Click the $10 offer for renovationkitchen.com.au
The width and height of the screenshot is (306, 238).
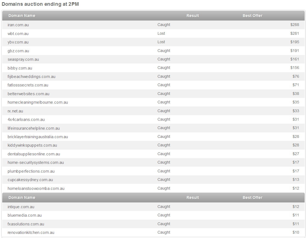coord(296,232)
